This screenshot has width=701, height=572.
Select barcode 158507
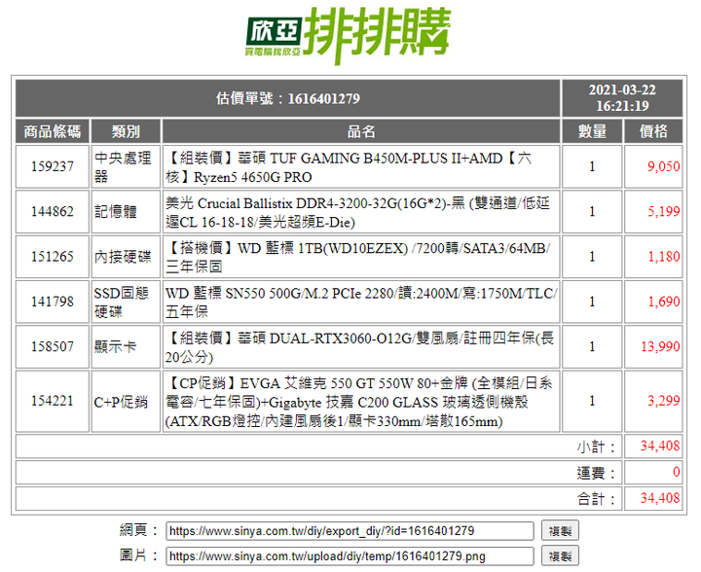[x=53, y=347]
